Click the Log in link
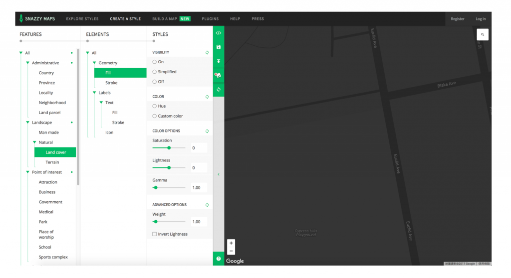The height and width of the screenshot is (278, 511). tap(481, 19)
